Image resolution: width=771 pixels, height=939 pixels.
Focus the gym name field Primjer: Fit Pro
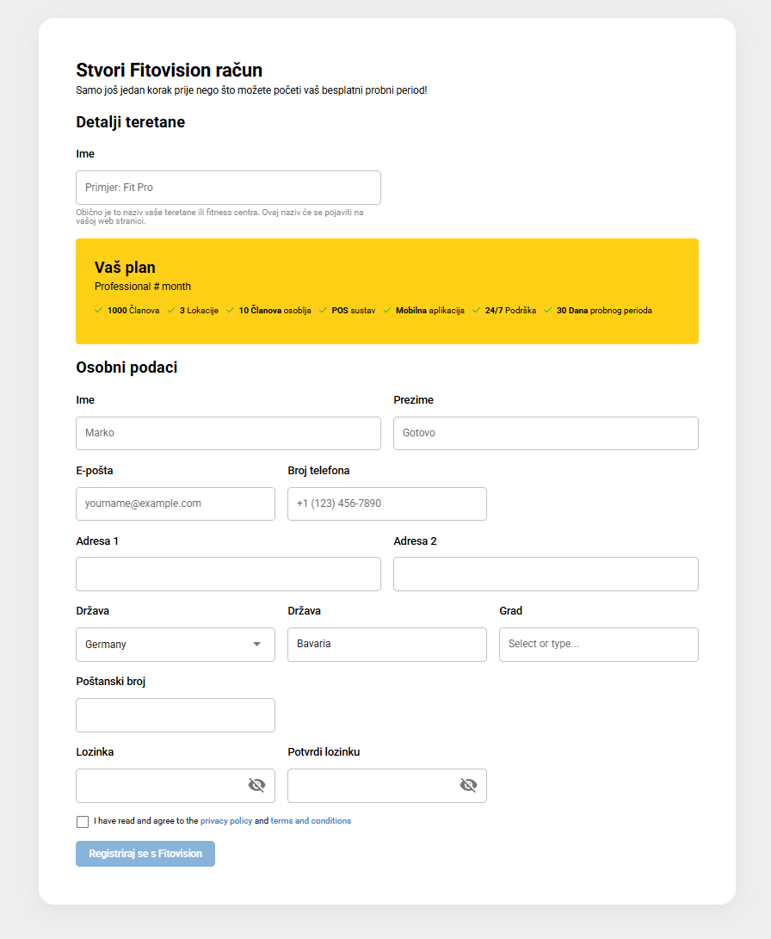pos(228,188)
